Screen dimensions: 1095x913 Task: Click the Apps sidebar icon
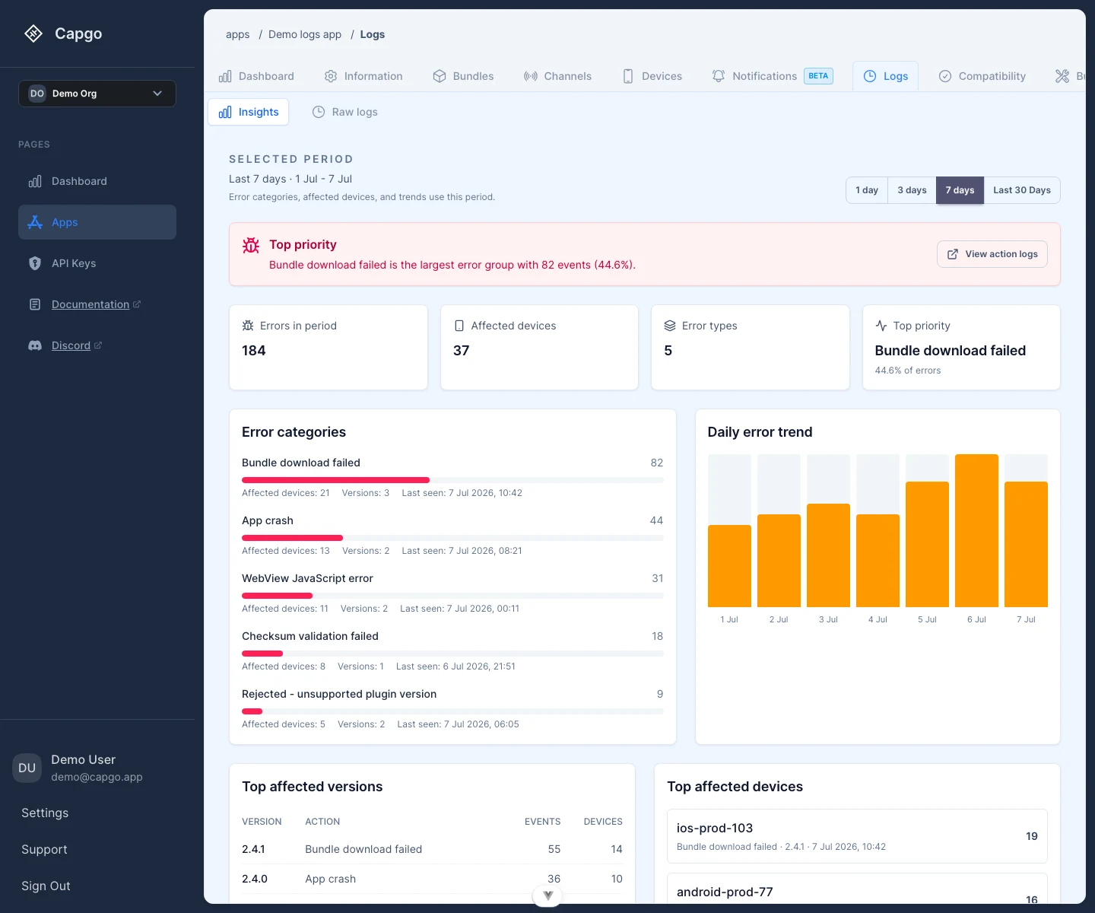[35, 222]
